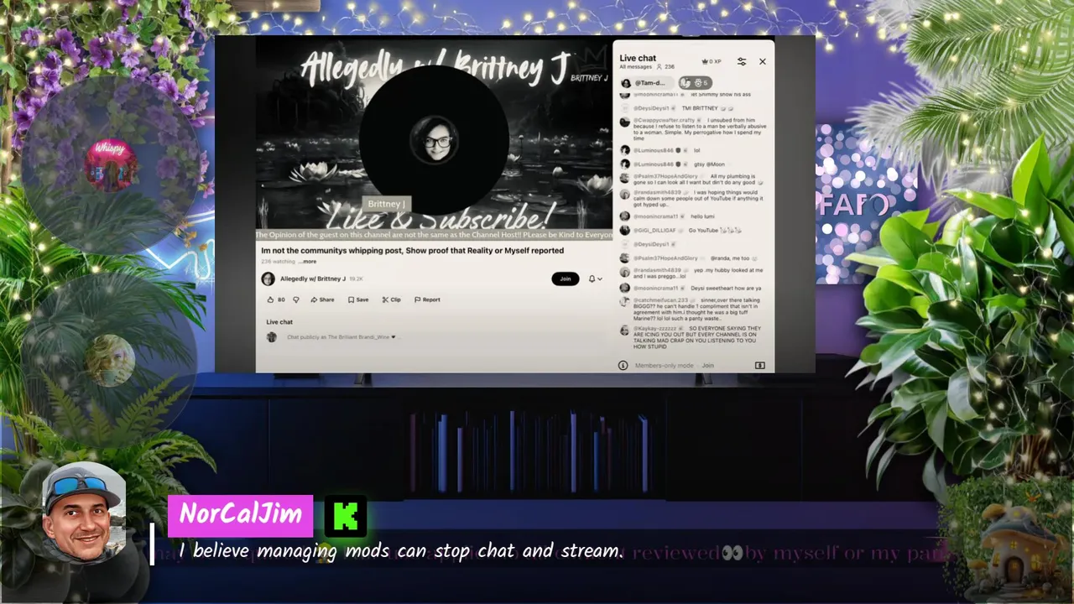Viewport: 1074px width, 604px height.
Task: Open the Clip scissors tool
Action: (x=391, y=299)
